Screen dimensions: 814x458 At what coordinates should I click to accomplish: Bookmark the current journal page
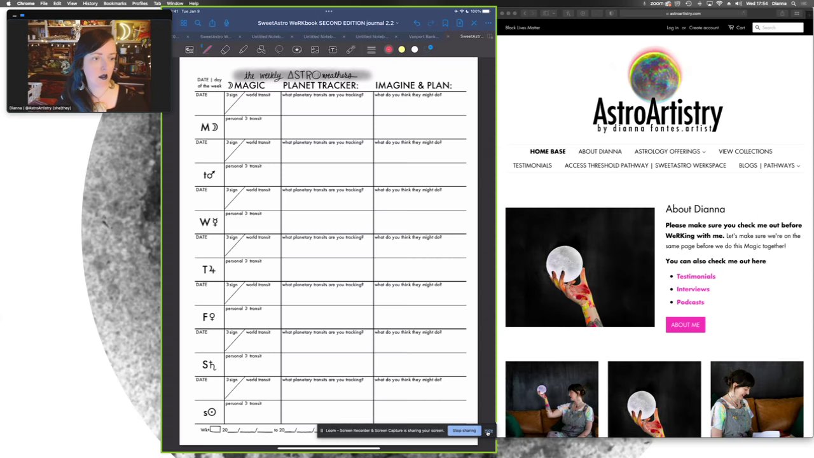pyautogui.click(x=445, y=23)
